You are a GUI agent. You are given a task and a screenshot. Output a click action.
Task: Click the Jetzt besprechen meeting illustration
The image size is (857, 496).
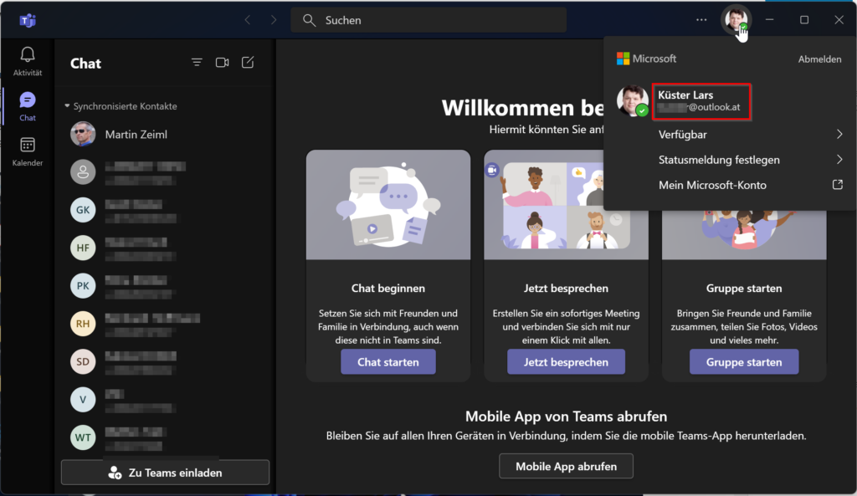point(566,205)
